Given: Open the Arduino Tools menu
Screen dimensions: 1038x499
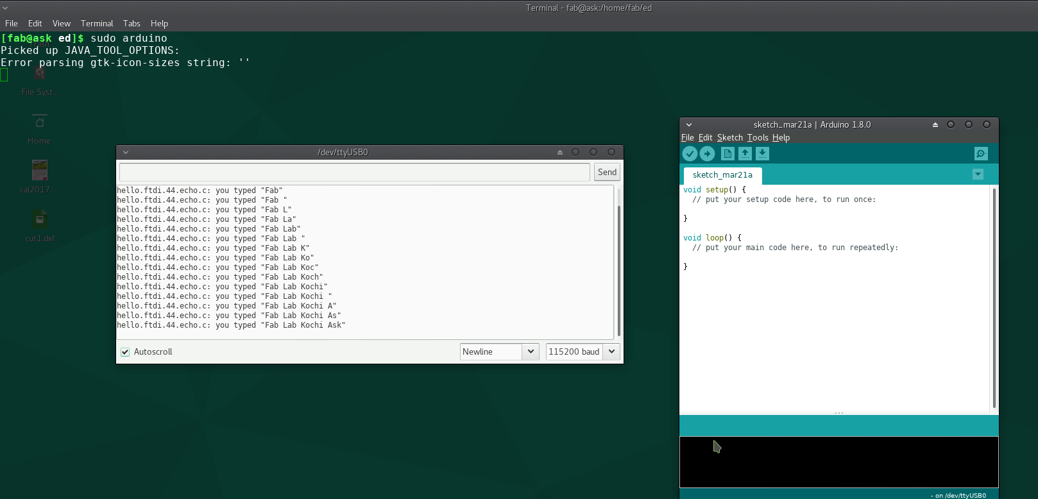Looking at the screenshot, I should (x=757, y=138).
